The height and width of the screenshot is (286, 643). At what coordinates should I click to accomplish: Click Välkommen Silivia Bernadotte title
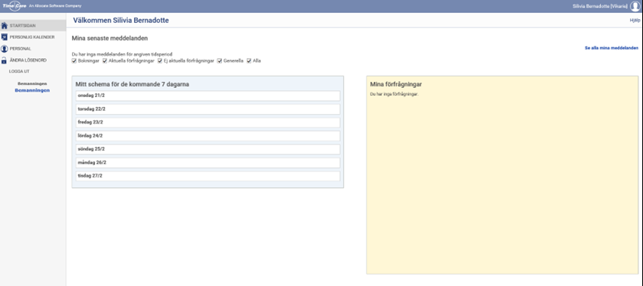[x=121, y=21]
